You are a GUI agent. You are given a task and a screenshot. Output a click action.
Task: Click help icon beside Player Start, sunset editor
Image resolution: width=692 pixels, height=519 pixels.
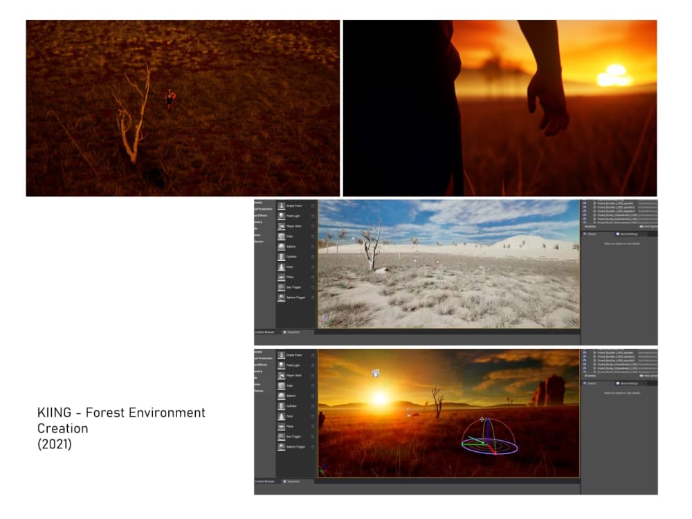point(313,376)
